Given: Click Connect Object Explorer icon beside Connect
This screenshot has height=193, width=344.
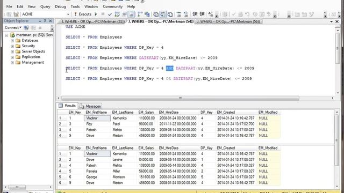Looking at the screenshot, I should (26, 27).
